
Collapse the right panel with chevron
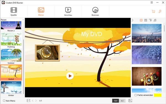coord(133,20)
